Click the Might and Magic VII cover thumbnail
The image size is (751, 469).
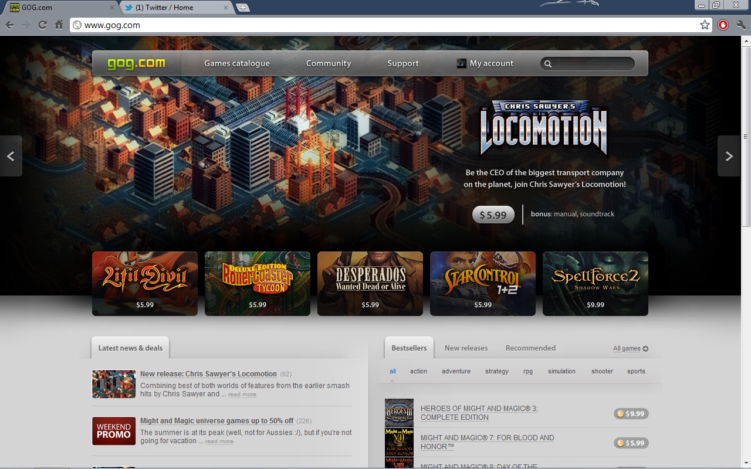[x=399, y=443]
